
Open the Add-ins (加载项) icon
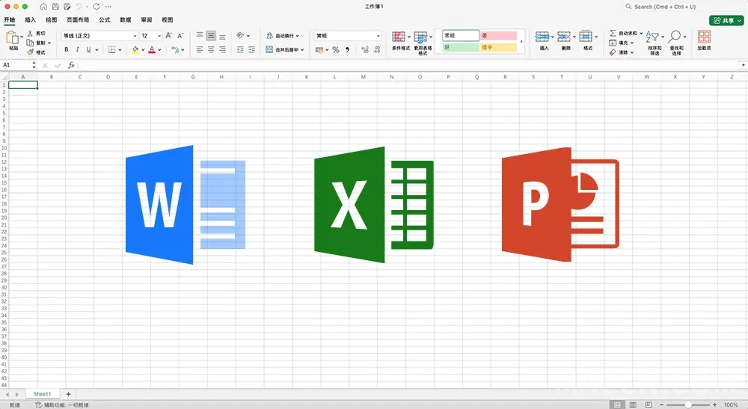704,37
